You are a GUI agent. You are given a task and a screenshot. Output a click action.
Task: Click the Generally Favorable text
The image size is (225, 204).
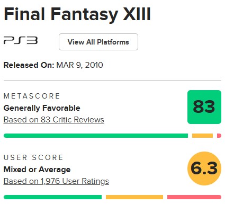point(42,108)
